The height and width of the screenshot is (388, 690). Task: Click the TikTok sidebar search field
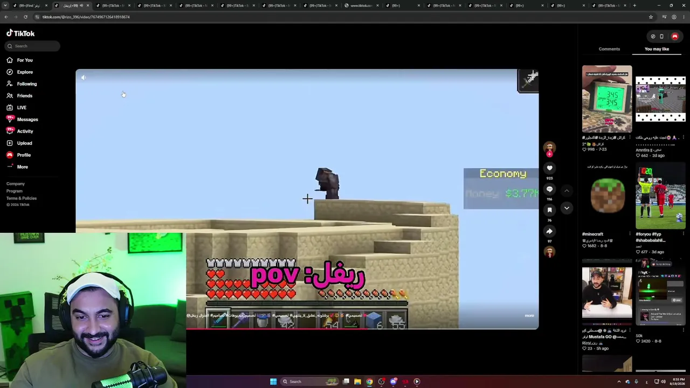point(33,46)
